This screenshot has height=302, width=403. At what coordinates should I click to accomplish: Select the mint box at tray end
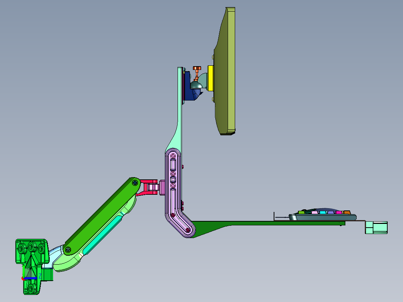(376, 228)
